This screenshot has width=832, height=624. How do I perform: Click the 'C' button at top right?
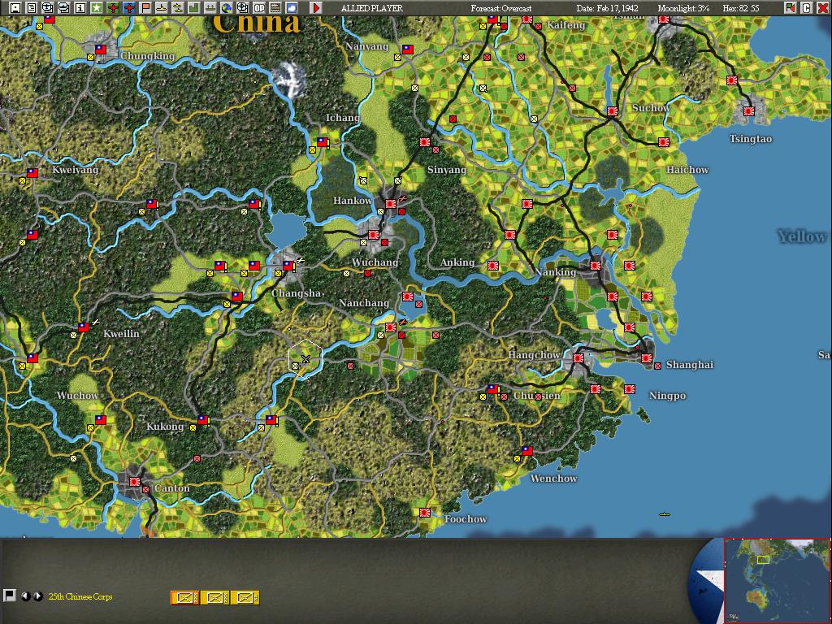(x=807, y=7)
